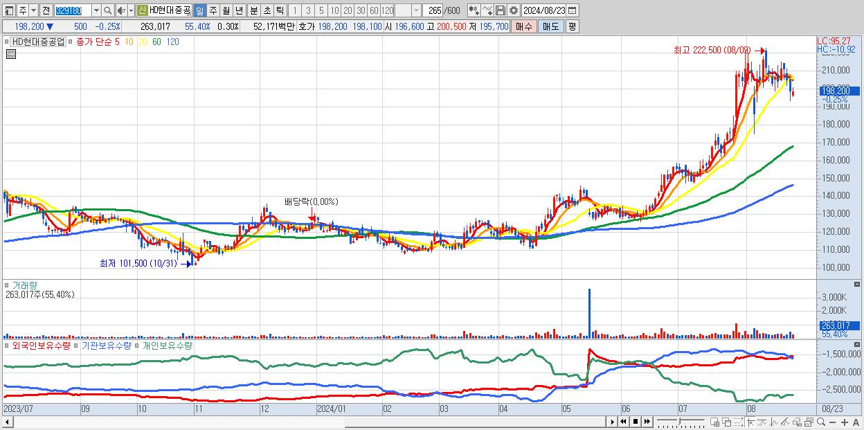Choose the 20 interval button

(348, 10)
